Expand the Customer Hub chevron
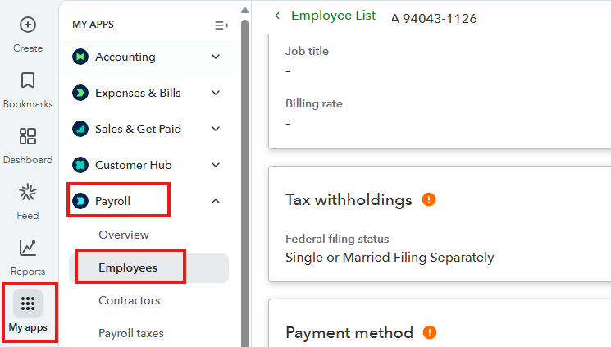This screenshot has width=611, height=347. tap(216, 165)
